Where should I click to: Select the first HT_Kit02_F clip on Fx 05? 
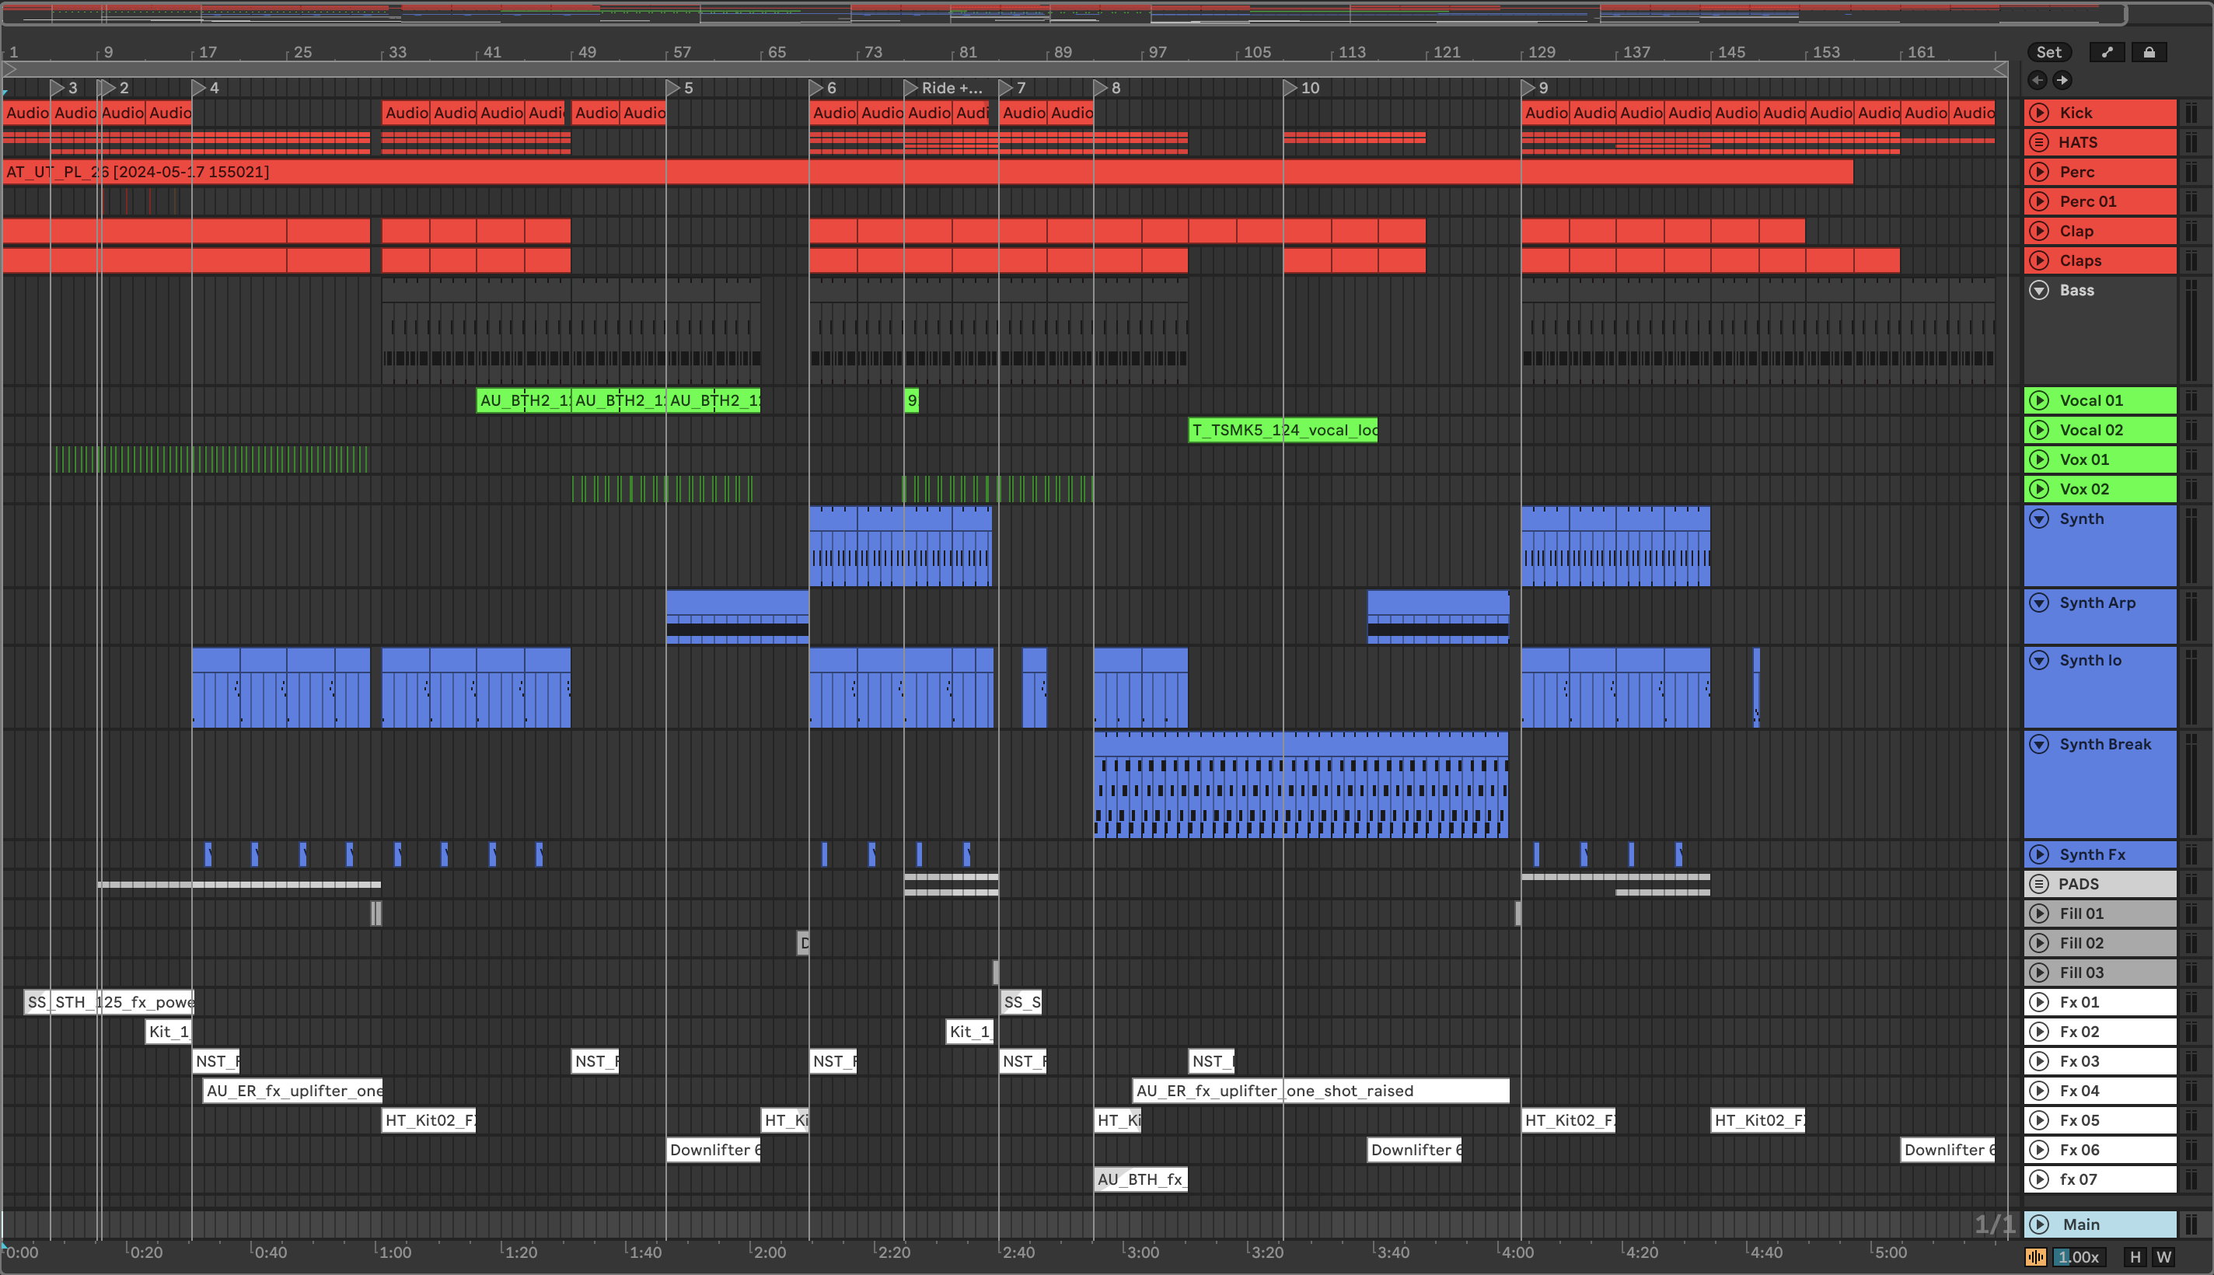tap(429, 1121)
